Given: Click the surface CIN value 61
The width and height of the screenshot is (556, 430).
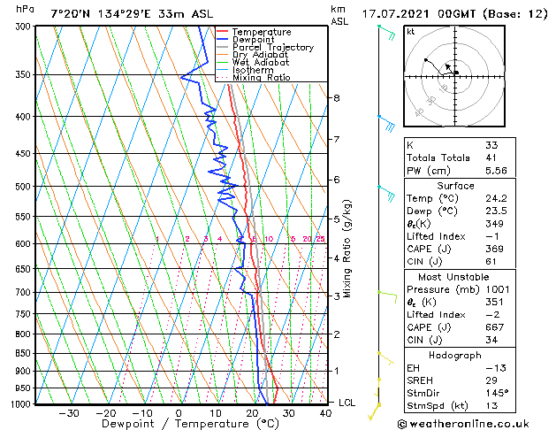Looking at the screenshot, I should coord(491,262).
